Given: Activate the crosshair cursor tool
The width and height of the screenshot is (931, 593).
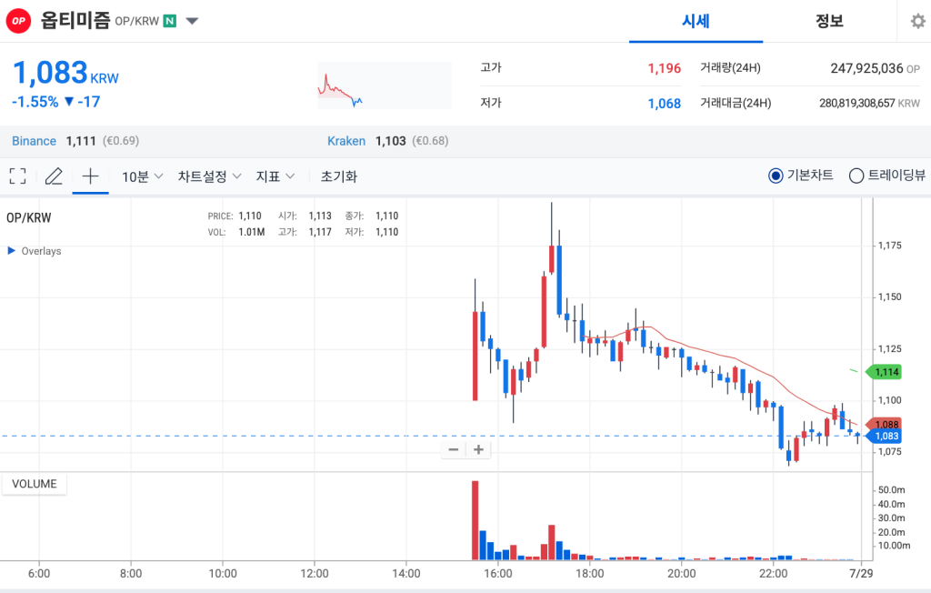Looking at the screenshot, I should click(90, 176).
